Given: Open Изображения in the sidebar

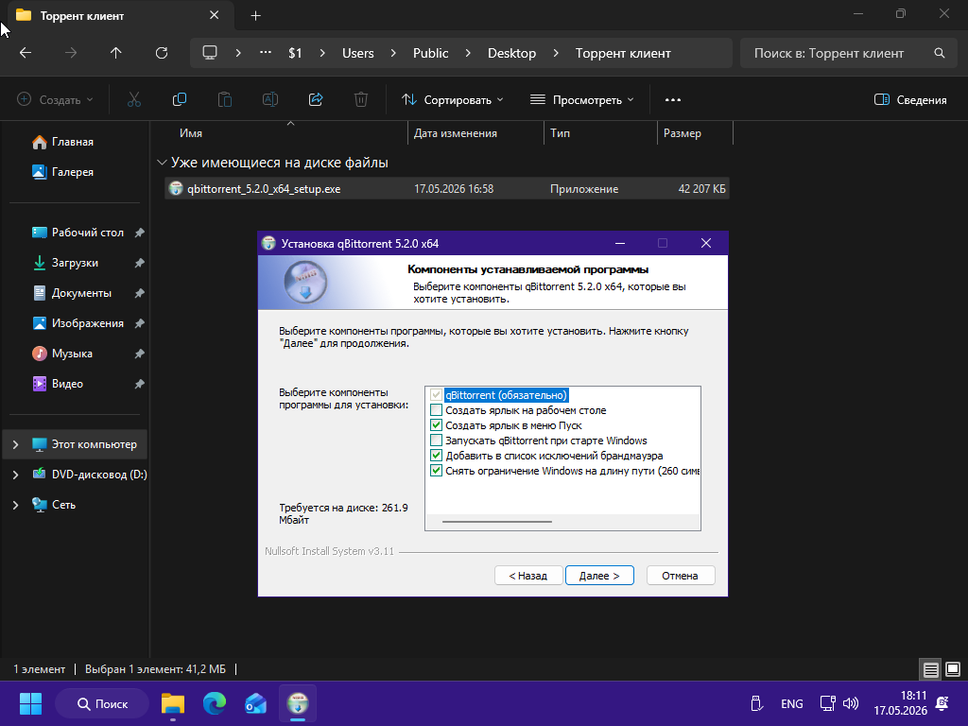Looking at the screenshot, I should coord(87,323).
